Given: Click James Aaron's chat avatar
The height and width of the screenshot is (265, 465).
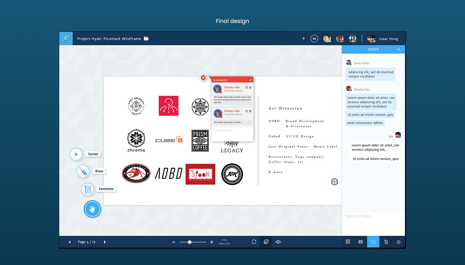Looking at the screenshot, I should tap(349, 63).
